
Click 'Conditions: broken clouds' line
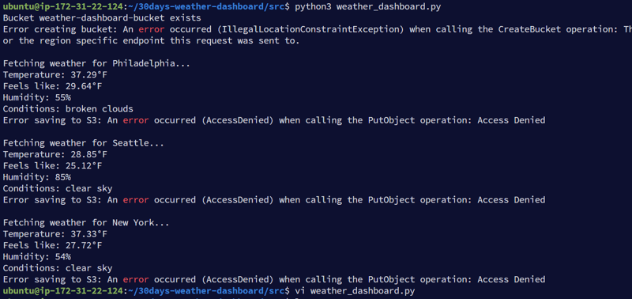[x=68, y=109]
